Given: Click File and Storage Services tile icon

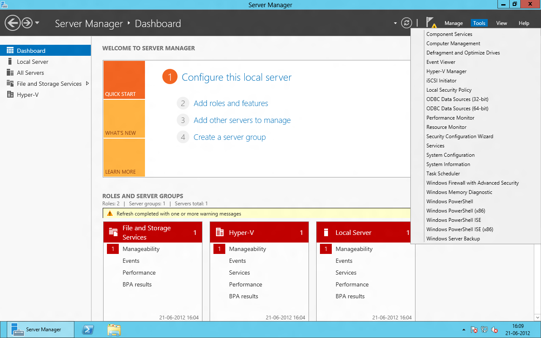Looking at the screenshot, I should click(113, 232).
